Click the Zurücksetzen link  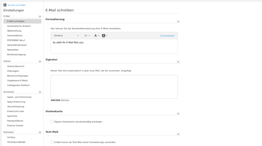tap(167, 36)
